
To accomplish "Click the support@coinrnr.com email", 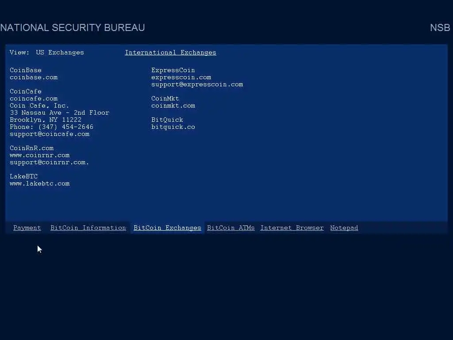I will click(x=50, y=162).
